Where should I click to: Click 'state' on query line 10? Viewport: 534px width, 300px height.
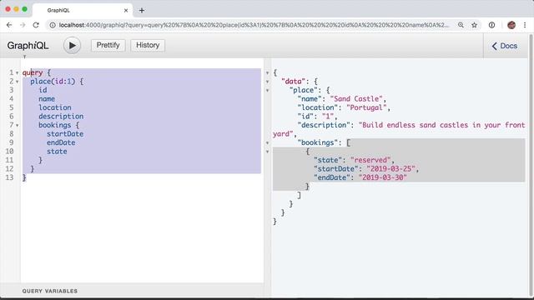pos(57,152)
